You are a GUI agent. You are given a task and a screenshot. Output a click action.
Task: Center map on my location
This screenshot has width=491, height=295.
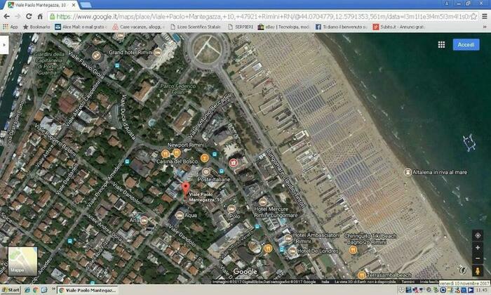pyautogui.click(x=478, y=235)
